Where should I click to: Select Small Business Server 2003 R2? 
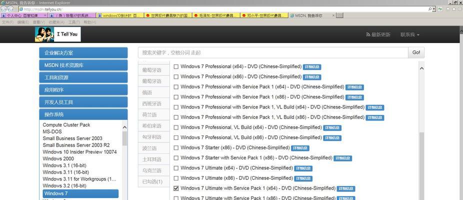76,145
